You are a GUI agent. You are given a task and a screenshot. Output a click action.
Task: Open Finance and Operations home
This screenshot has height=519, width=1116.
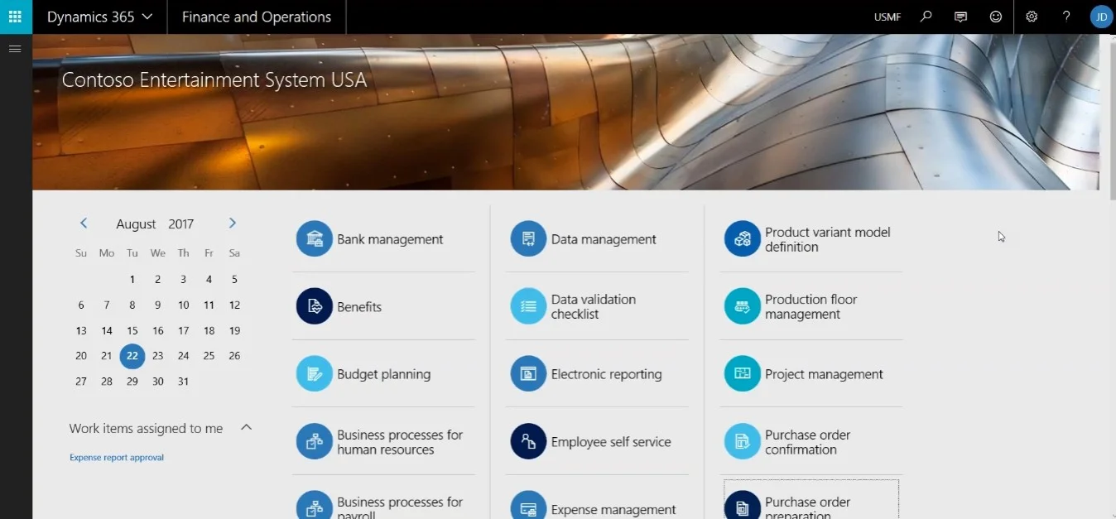[x=257, y=17]
